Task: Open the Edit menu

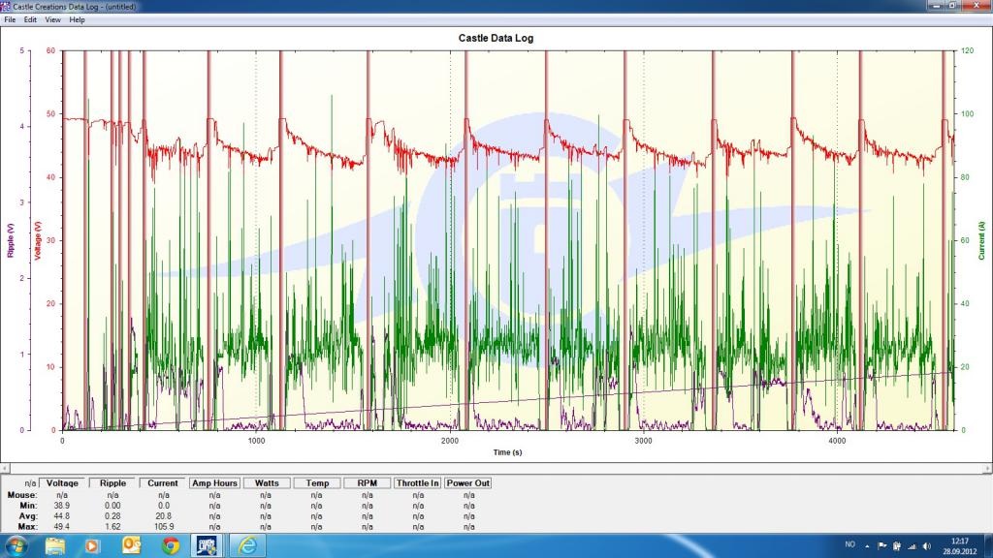Action: click(x=31, y=19)
